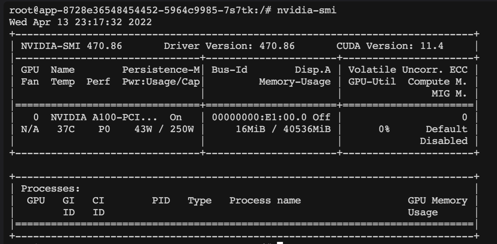Click the Volatile Uncorr. ECC header
This screenshot has height=244, width=497.
(408, 70)
